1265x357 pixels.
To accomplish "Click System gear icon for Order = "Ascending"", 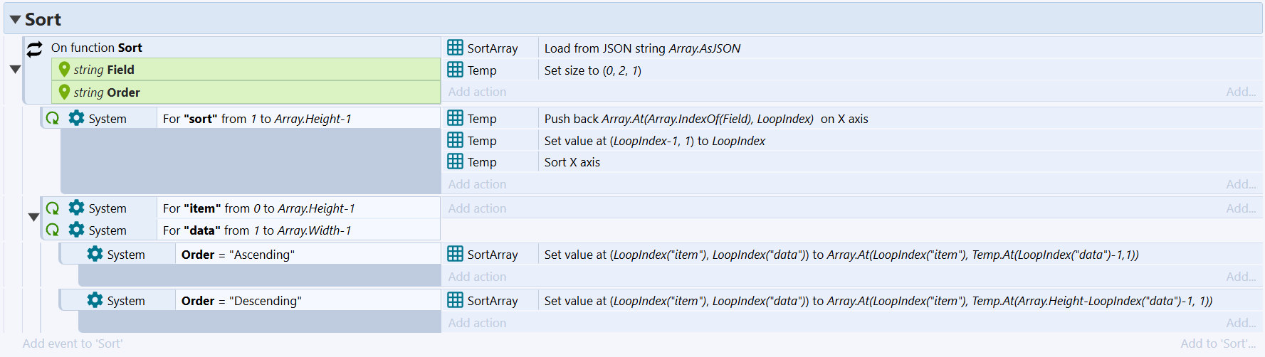I will [x=95, y=254].
